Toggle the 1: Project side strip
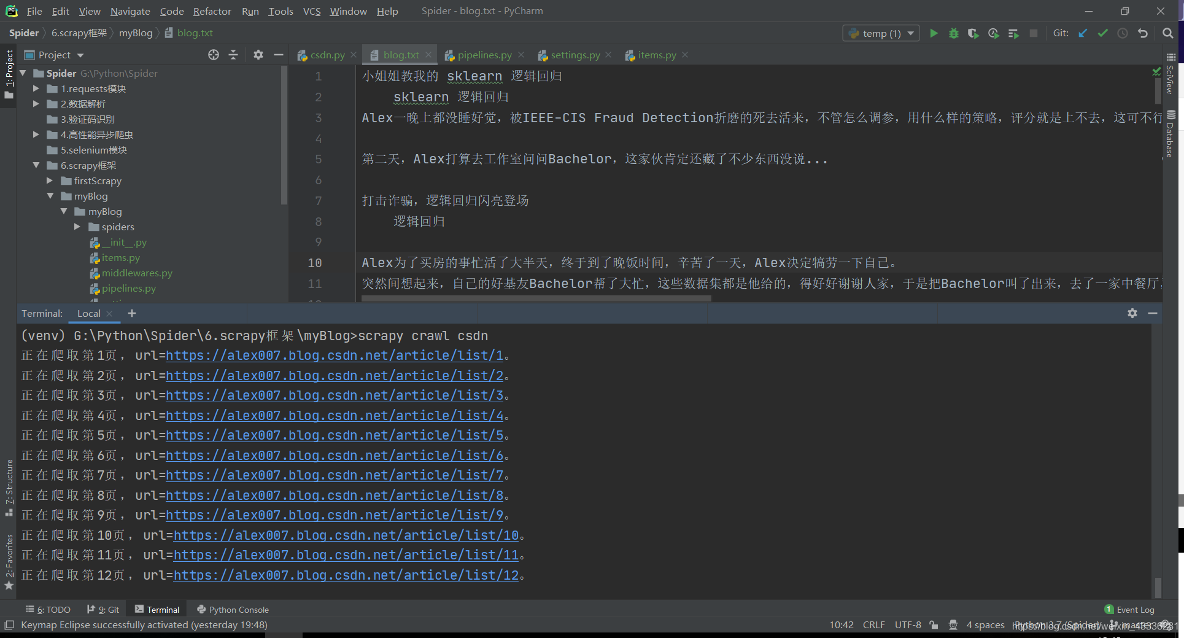 (9, 74)
